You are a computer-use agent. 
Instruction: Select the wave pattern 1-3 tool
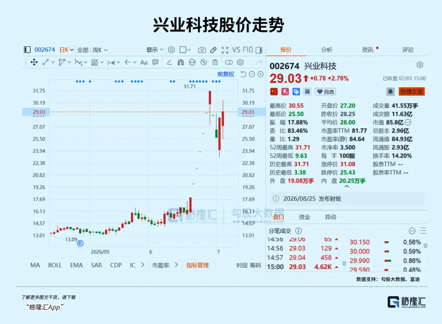78,62
